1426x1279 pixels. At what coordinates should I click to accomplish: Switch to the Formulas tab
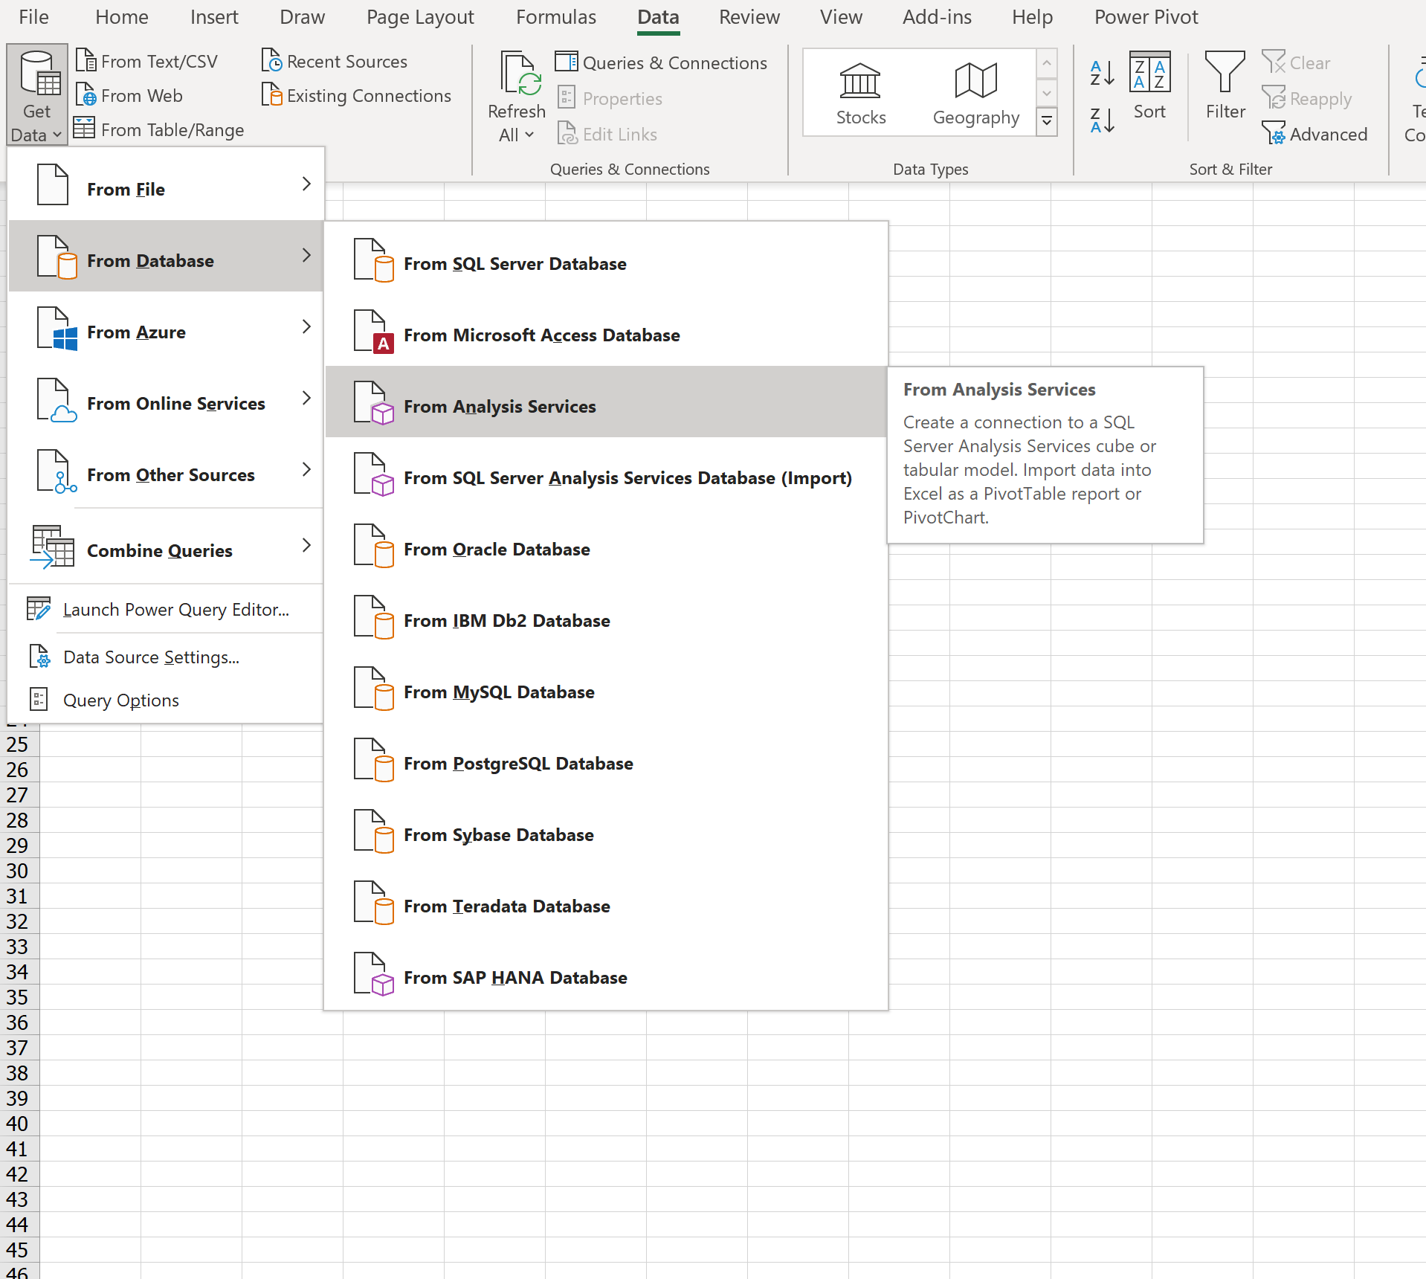[556, 16]
